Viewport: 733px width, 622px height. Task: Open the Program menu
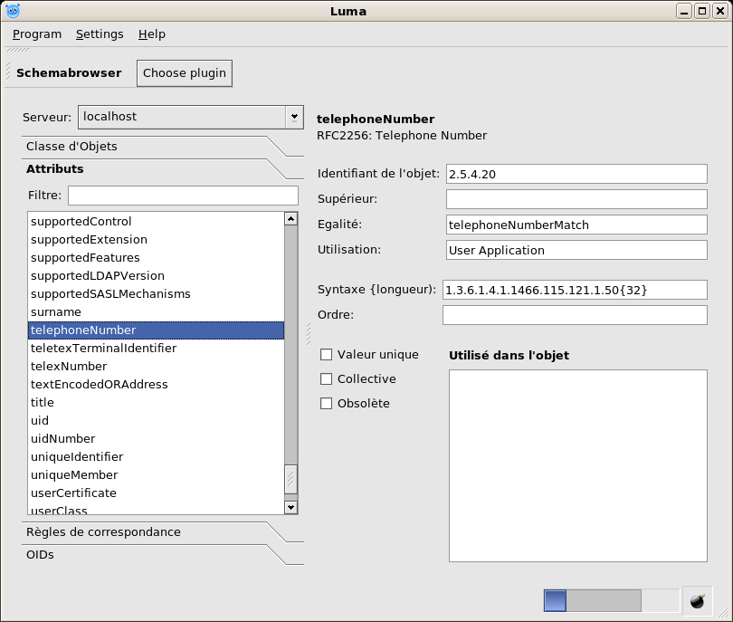click(37, 34)
